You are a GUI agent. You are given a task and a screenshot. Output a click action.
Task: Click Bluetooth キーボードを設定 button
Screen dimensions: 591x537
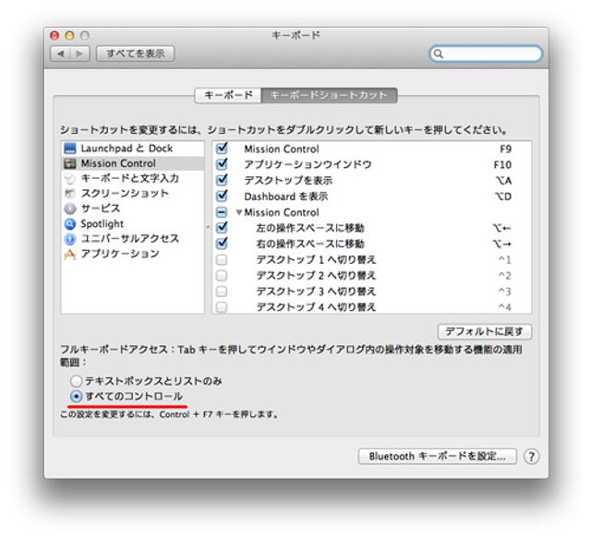tap(437, 457)
